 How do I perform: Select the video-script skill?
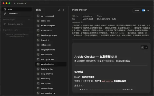pyautogui.click(x=51, y=45)
